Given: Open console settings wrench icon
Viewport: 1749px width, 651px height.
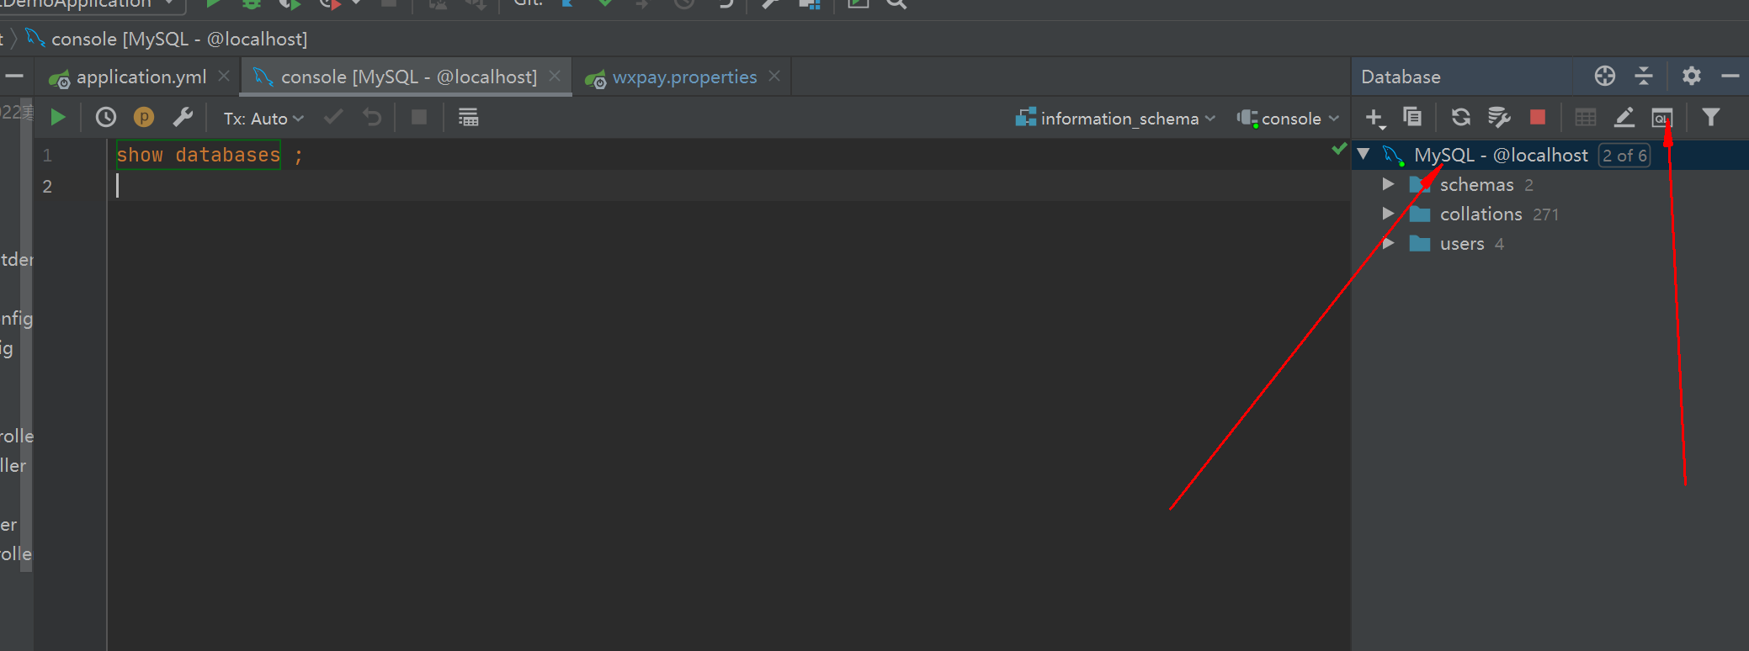Looking at the screenshot, I should tap(183, 118).
